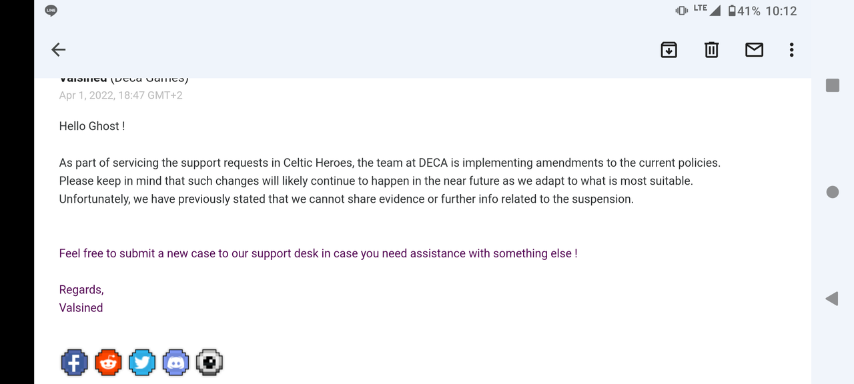The image size is (854, 384).
Task: Tap the 10:12 status bar clock
Action: pyautogui.click(x=781, y=11)
